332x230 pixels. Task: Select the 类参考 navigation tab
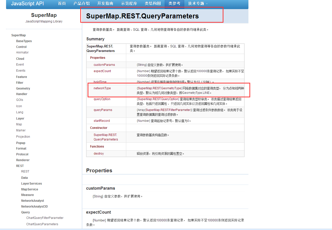[174, 4]
